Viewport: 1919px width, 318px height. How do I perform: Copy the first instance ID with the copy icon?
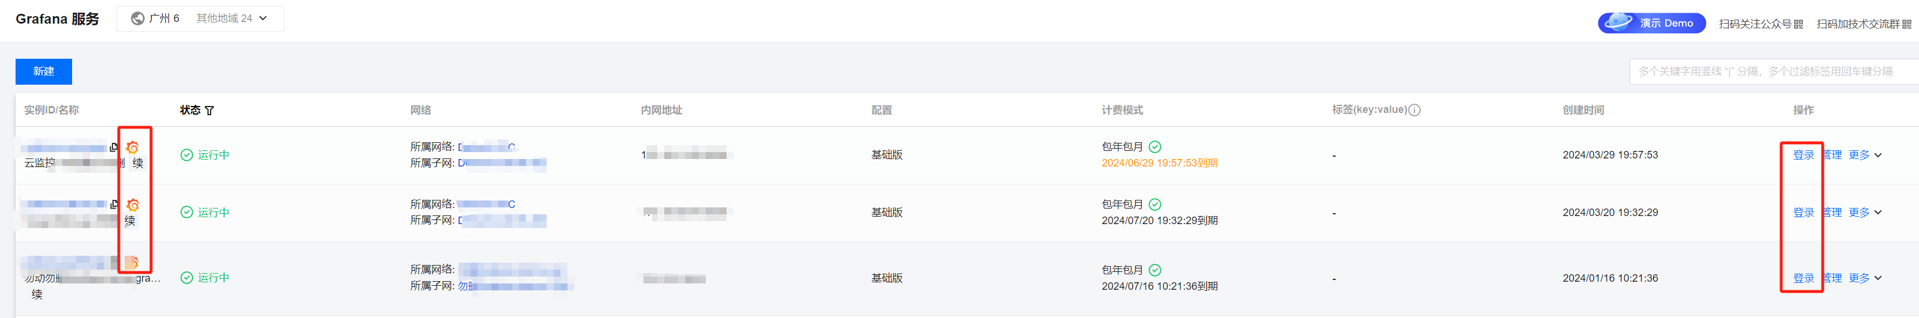click(x=114, y=147)
